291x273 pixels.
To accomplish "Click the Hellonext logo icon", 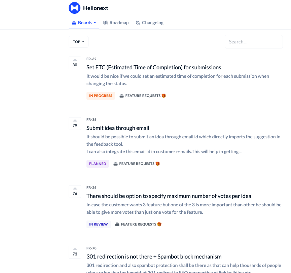I will 74,8.
